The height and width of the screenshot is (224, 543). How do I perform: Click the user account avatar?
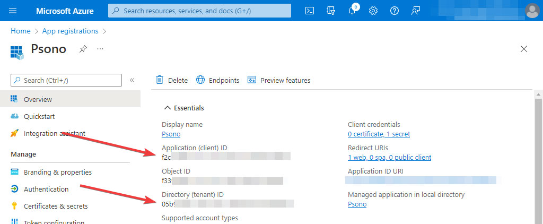coord(532,11)
